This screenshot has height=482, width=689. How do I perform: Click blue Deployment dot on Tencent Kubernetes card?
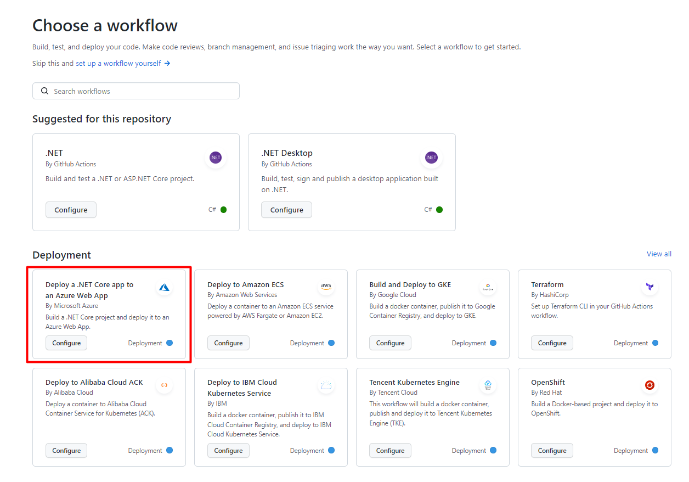click(493, 451)
